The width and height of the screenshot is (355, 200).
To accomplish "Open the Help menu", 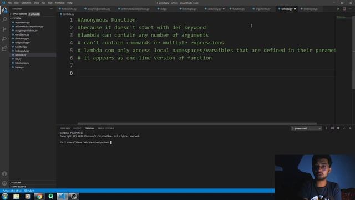I will (70, 3).
